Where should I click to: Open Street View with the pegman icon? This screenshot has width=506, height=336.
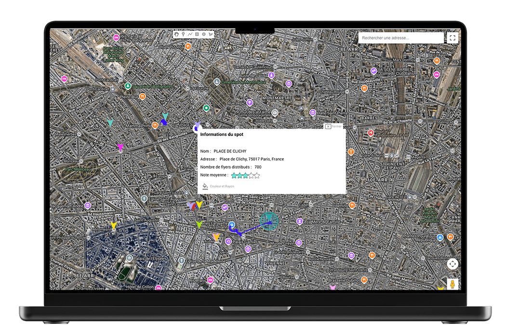(x=453, y=284)
